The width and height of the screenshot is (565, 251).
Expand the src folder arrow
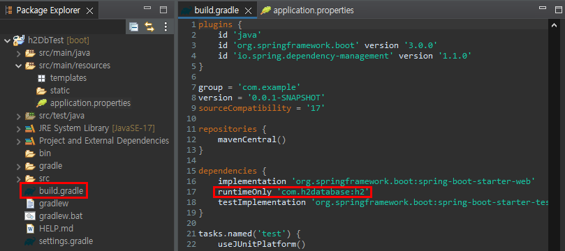pyautogui.click(x=19, y=178)
